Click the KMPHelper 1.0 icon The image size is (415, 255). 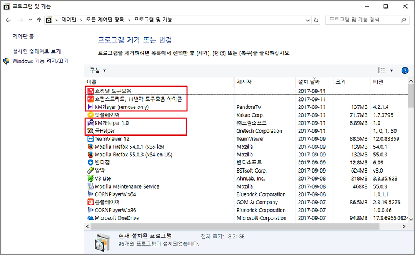pyautogui.click(x=90, y=123)
